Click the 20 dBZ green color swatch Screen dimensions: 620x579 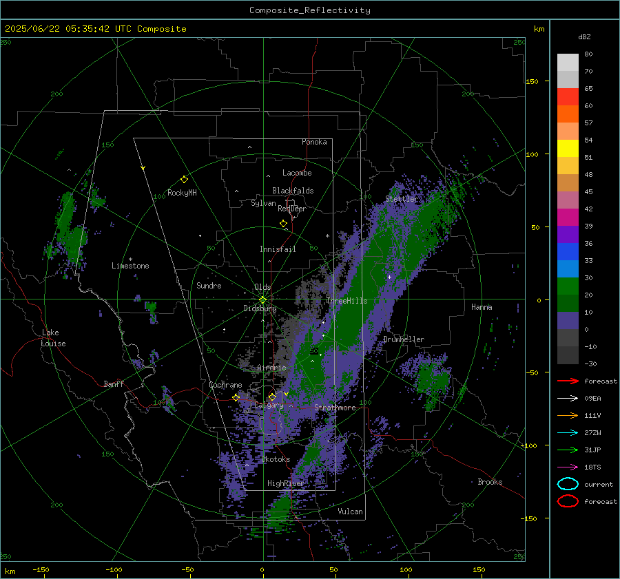tap(568, 286)
